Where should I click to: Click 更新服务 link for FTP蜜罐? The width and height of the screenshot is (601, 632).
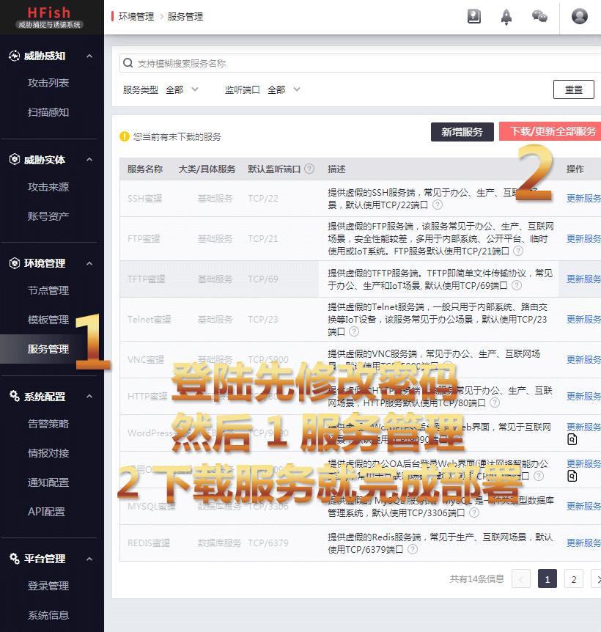[583, 238]
